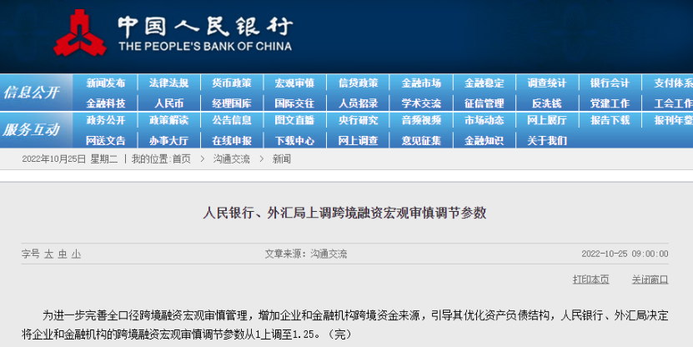Open the 关于我们 page

tap(547, 140)
